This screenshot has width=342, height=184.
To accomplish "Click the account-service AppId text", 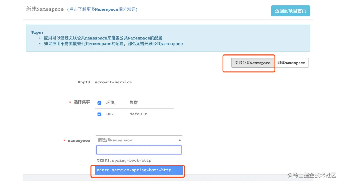I will [x=113, y=82].
